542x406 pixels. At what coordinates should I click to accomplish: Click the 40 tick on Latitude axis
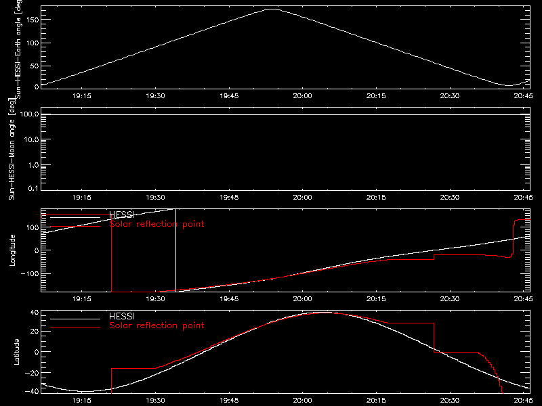pyautogui.click(x=35, y=313)
